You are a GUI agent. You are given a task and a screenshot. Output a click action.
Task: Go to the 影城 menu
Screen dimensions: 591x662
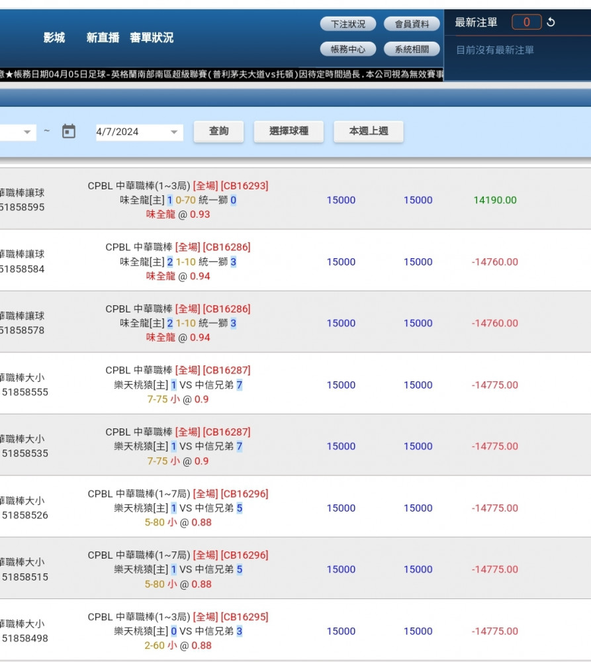(x=54, y=38)
